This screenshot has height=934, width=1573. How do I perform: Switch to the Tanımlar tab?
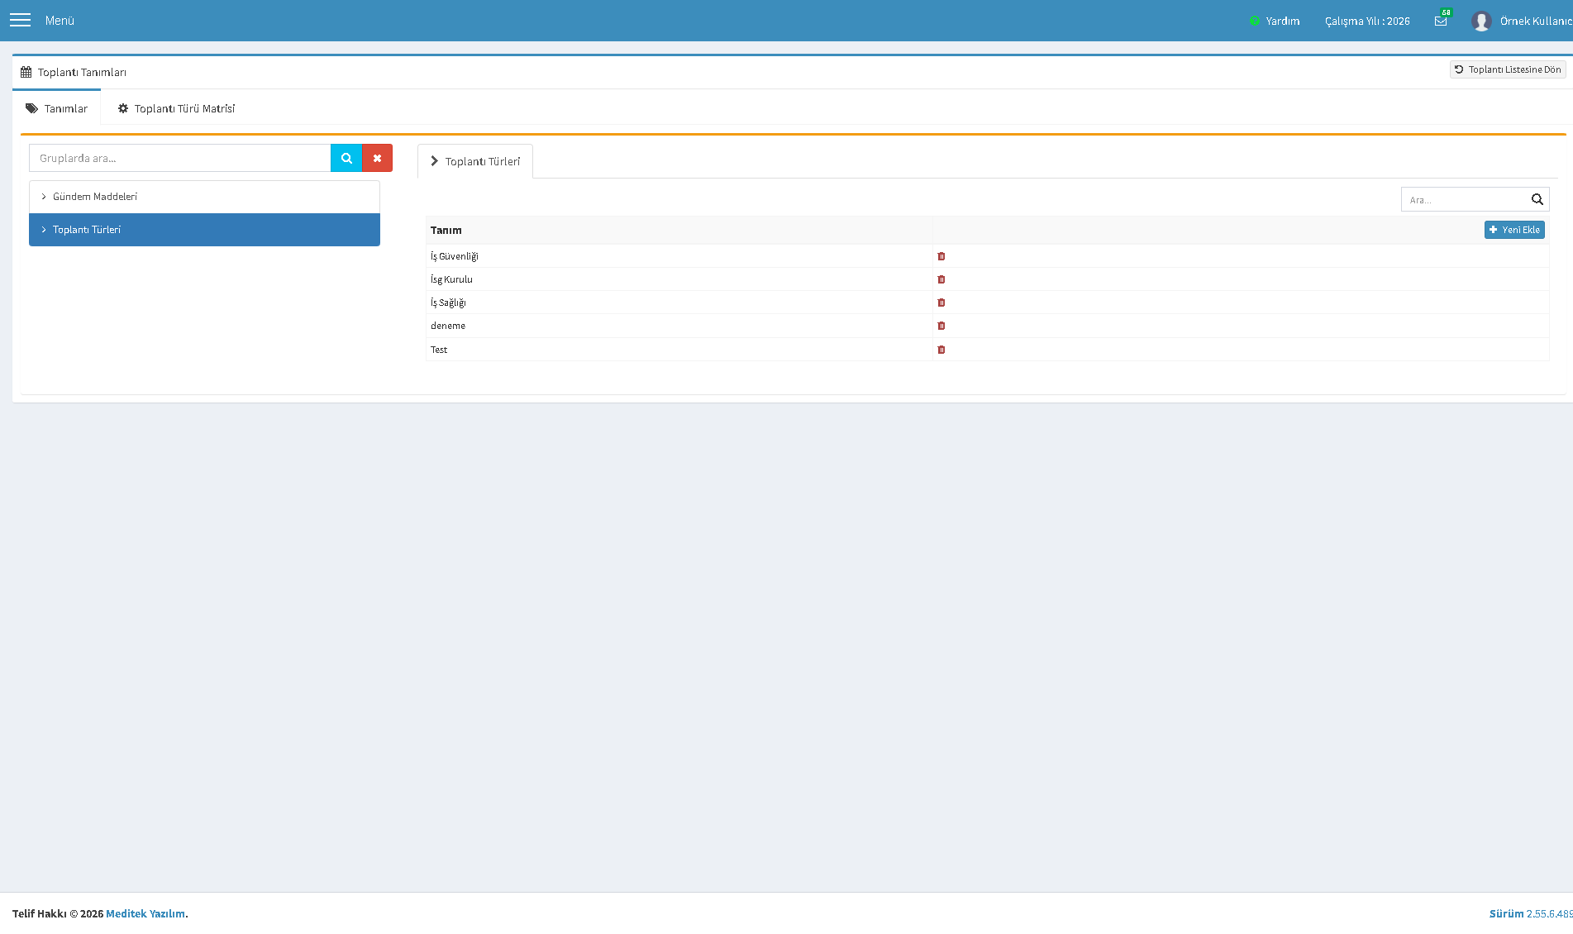point(57,108)
